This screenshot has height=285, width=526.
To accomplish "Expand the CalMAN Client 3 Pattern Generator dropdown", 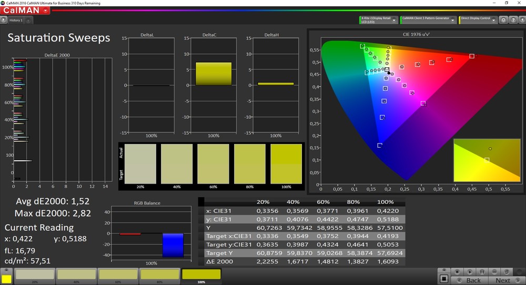I will click(453, 20).
